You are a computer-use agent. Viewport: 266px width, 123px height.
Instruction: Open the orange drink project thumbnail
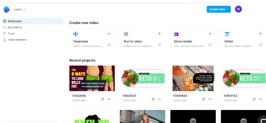(x=193, y=78)
